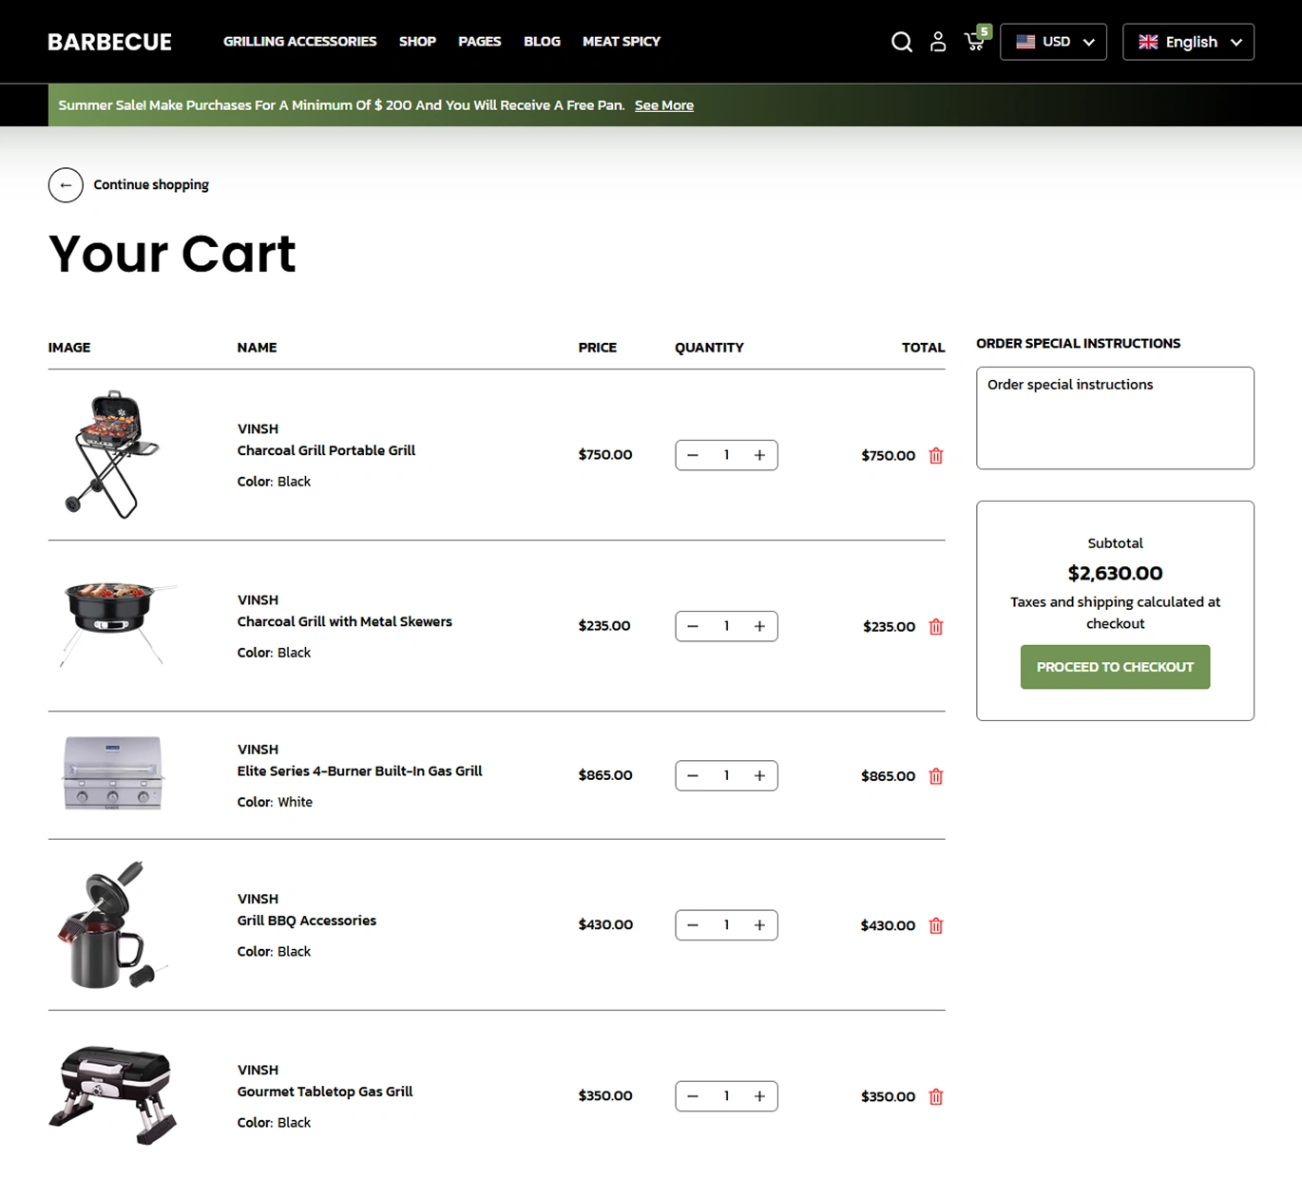
Task: Open Charcoal Grill Portable Grill product name
Action: [326, 450]
